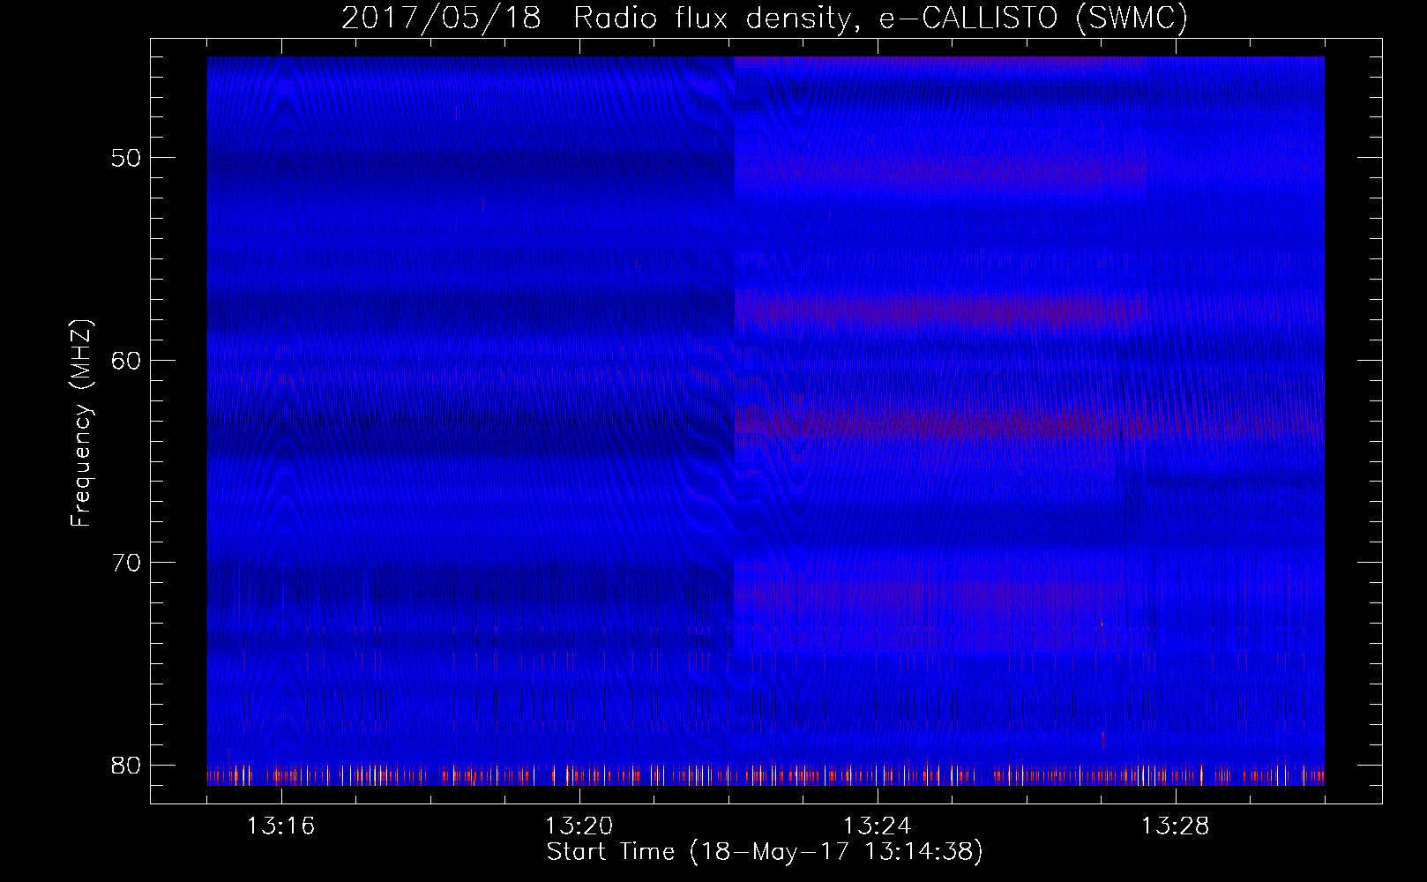
Task: Click the 50 MHz frequency tick label
Action: pyautogui.click(x=127, y=159)
